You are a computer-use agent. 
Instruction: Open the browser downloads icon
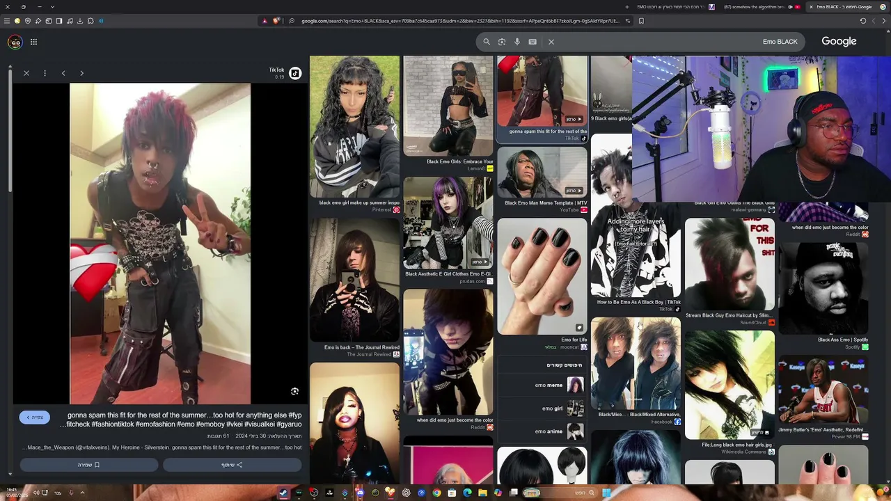80,21
